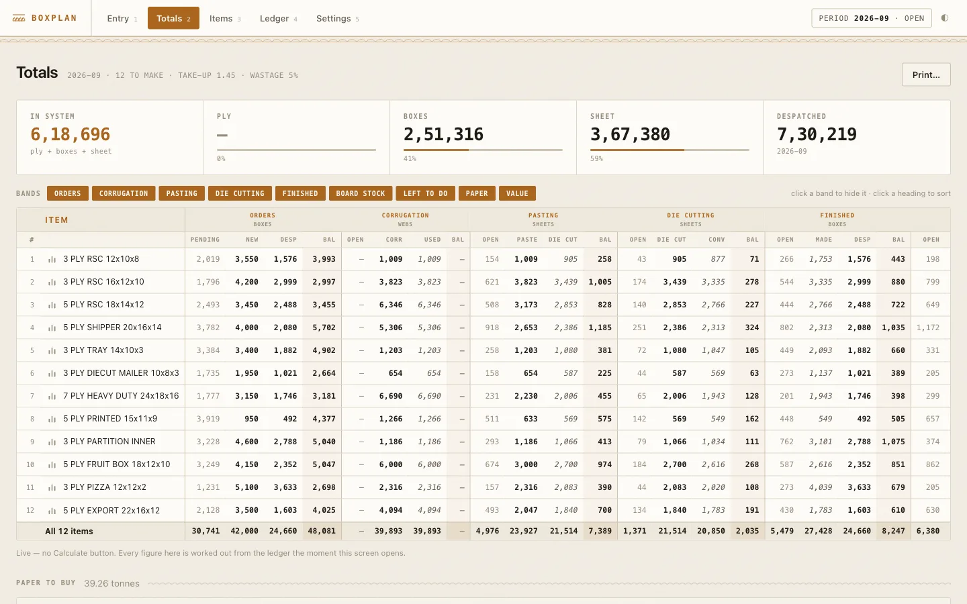967x604 pixels.
Task: Open the DESPATCHED 7,30,219 card
Action: [x=857, y=138]
